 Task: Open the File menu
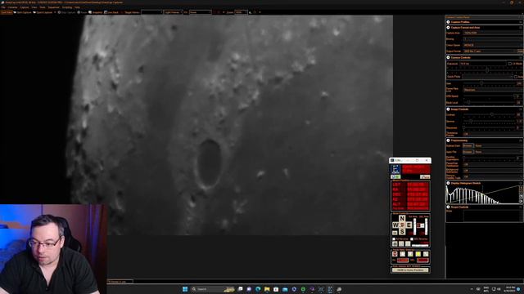pyautogui.click(x=3, y=7)
